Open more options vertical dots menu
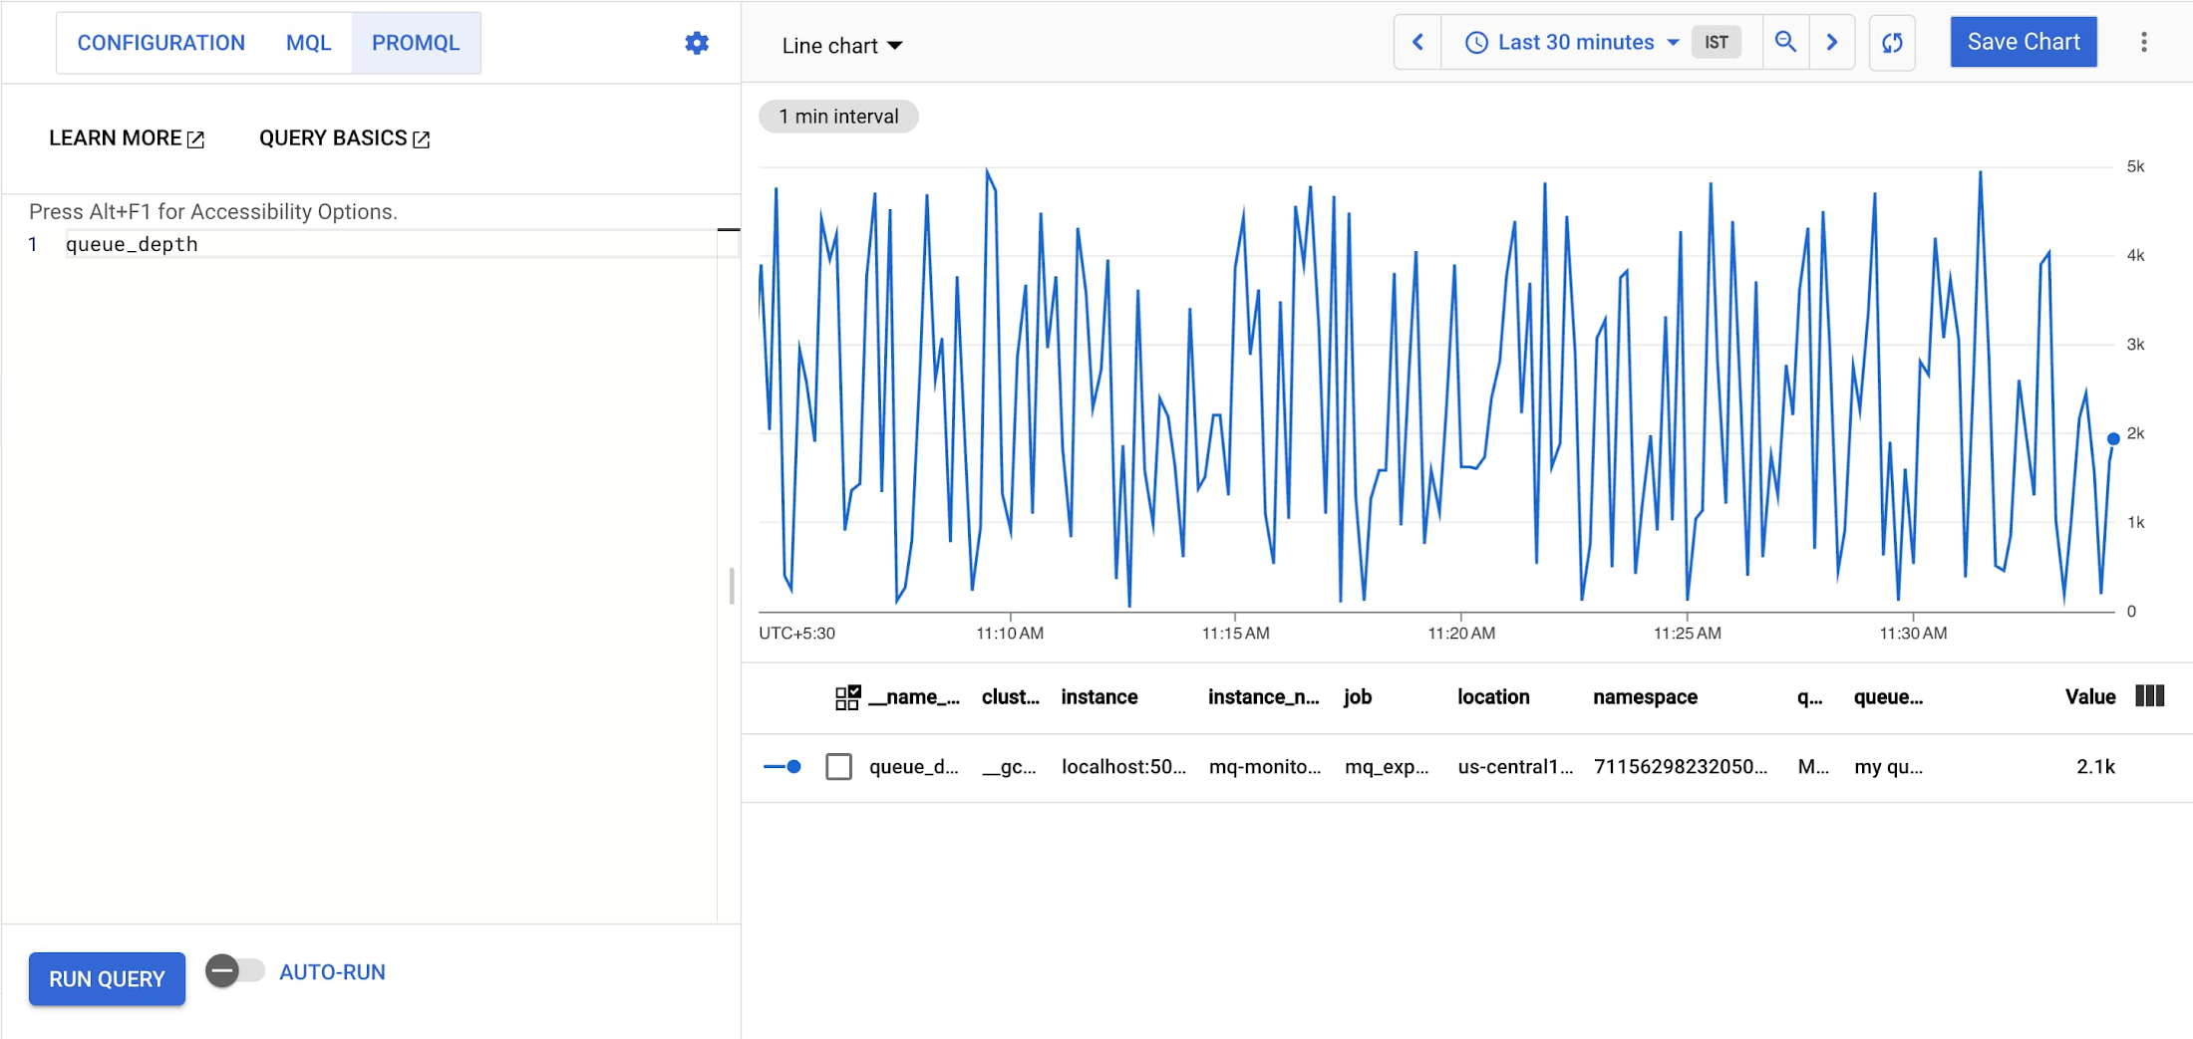This screenshot has width=2193, height=1039. [2143, 42]
